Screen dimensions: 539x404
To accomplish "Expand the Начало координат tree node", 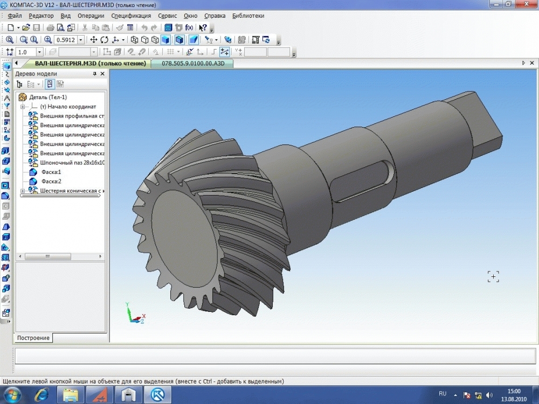I will [x=23, y=107].
